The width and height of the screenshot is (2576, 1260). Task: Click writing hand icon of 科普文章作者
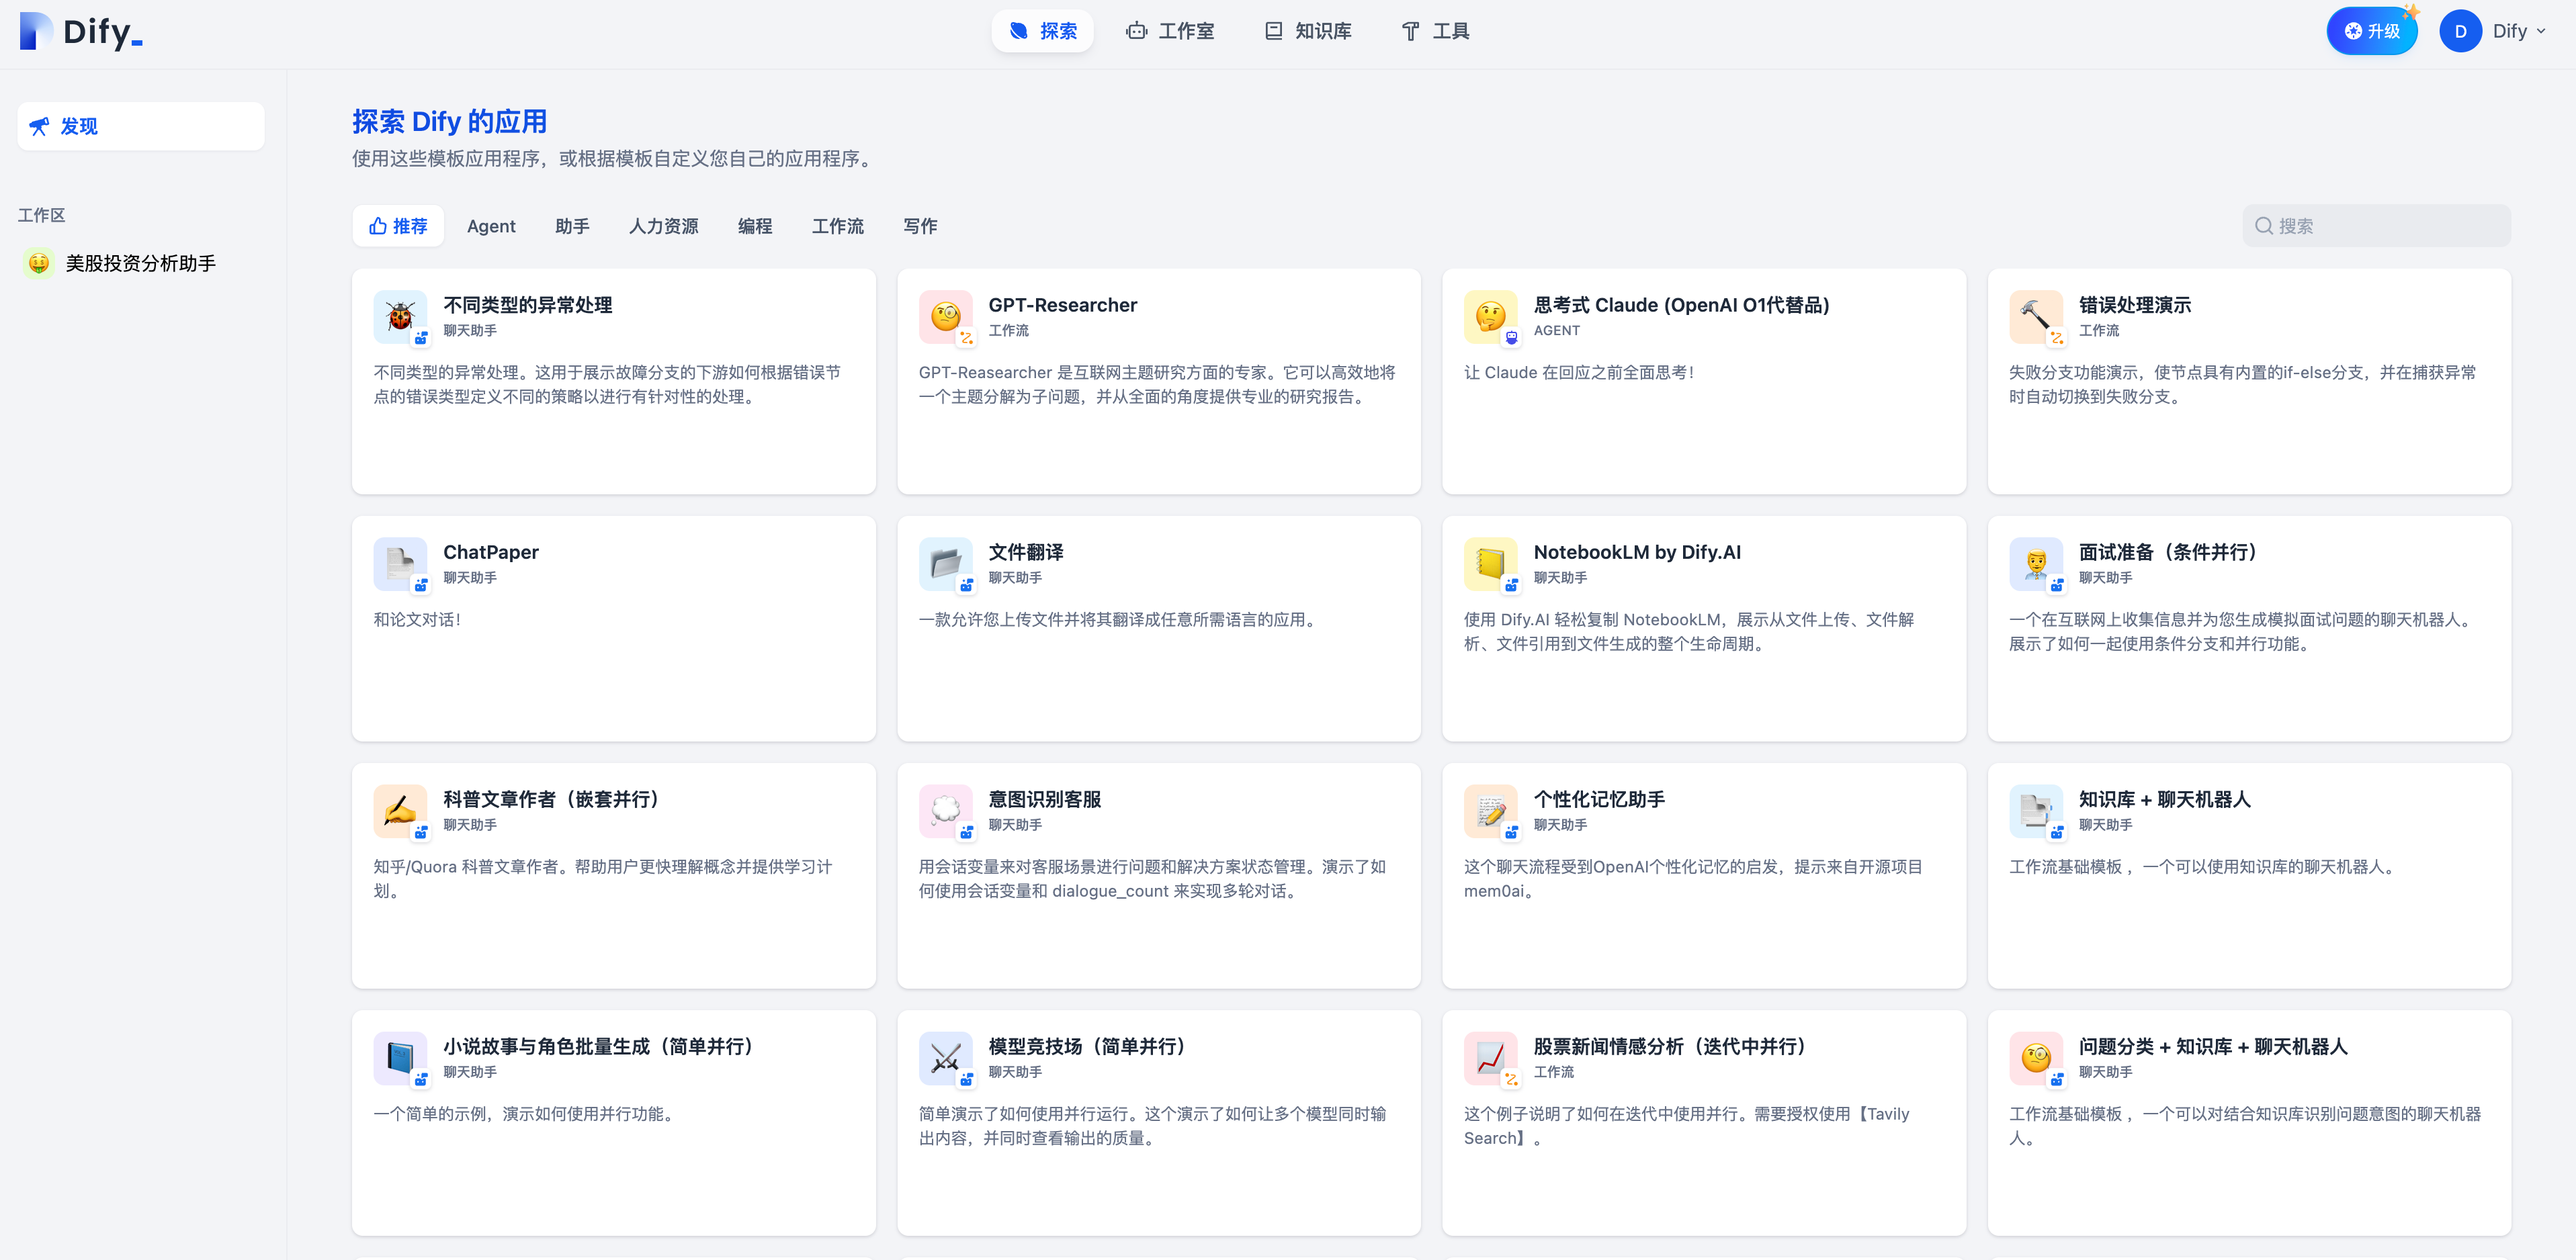400,811
